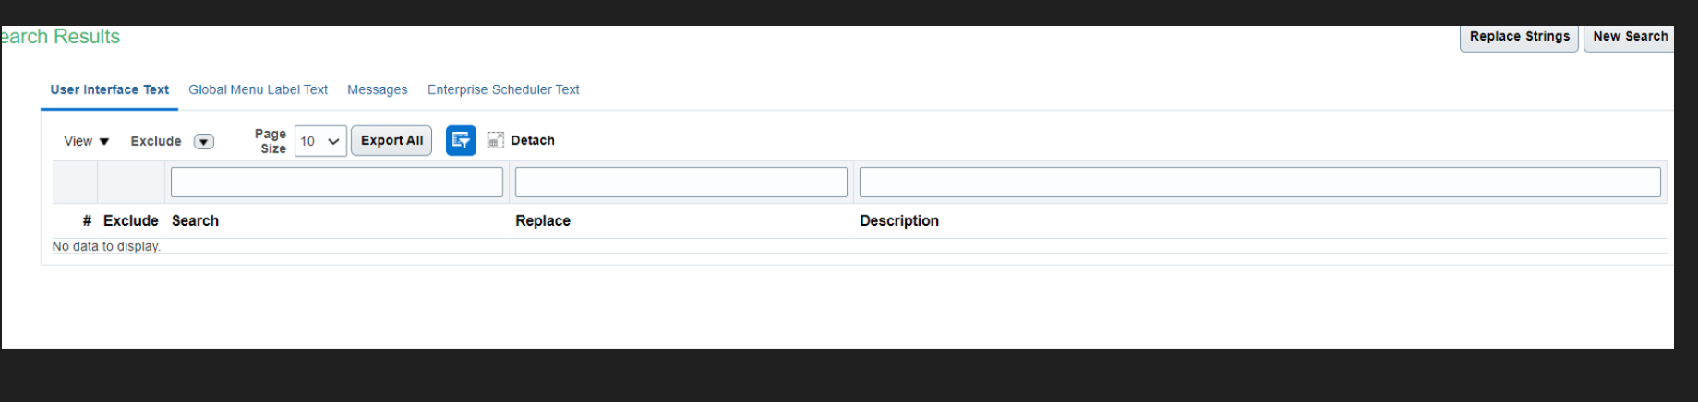Screen dimensions: 1698x402
Task: Click the Detach label text
Action: [533, 140]
